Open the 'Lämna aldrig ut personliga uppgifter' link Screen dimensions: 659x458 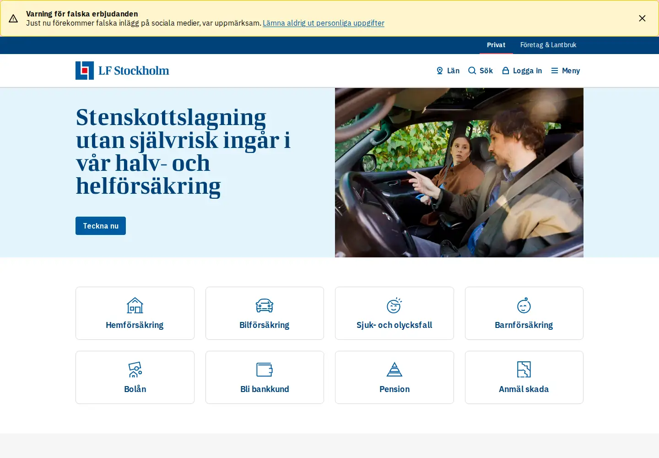click(x=324, y=23)
